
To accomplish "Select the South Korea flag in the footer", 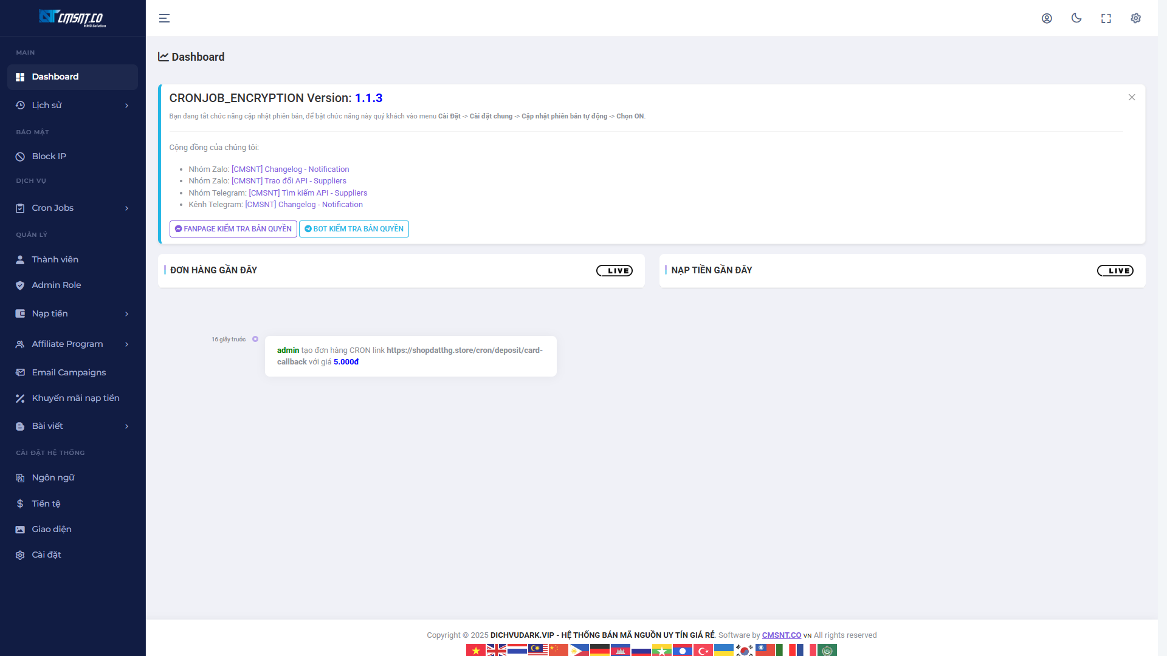I will click(745, 650).
